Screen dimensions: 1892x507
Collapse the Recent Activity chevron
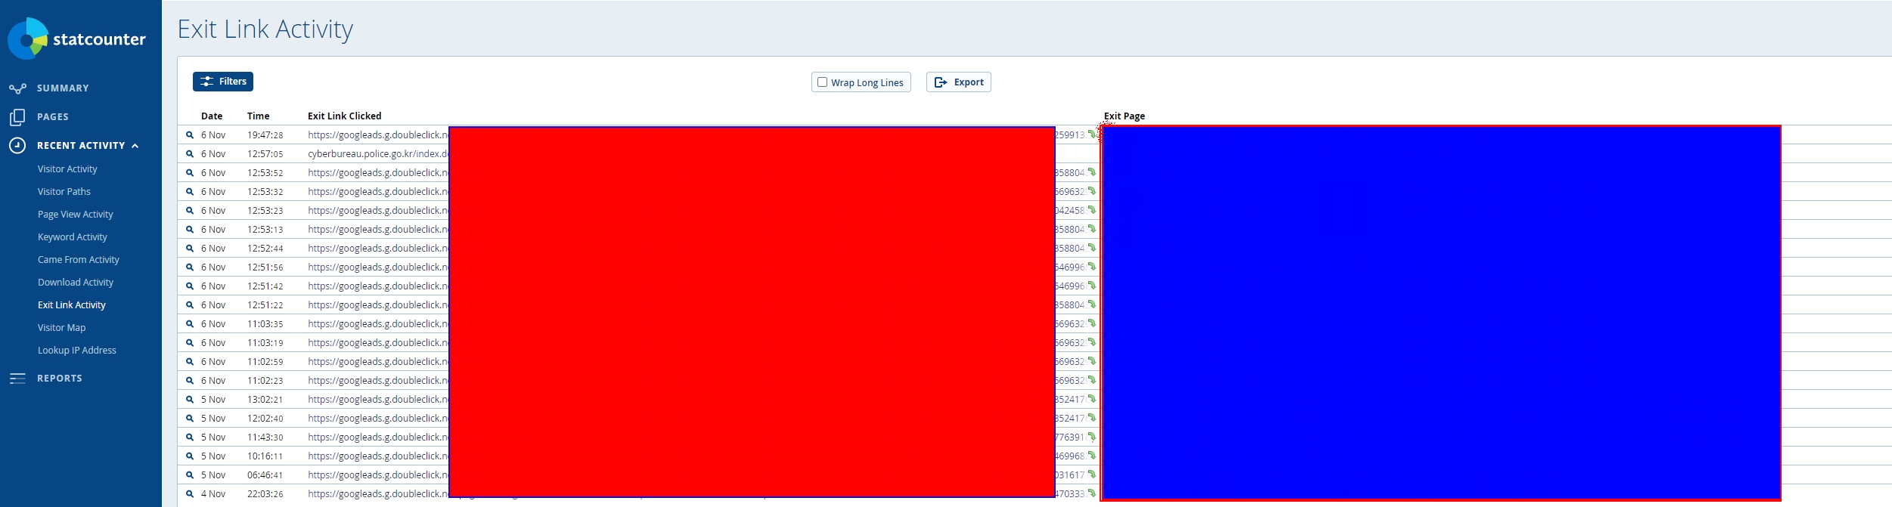135,146
